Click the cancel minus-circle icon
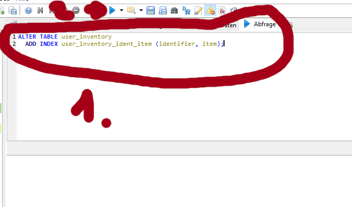Screen dimensions: 352x207 click(76, 10)
